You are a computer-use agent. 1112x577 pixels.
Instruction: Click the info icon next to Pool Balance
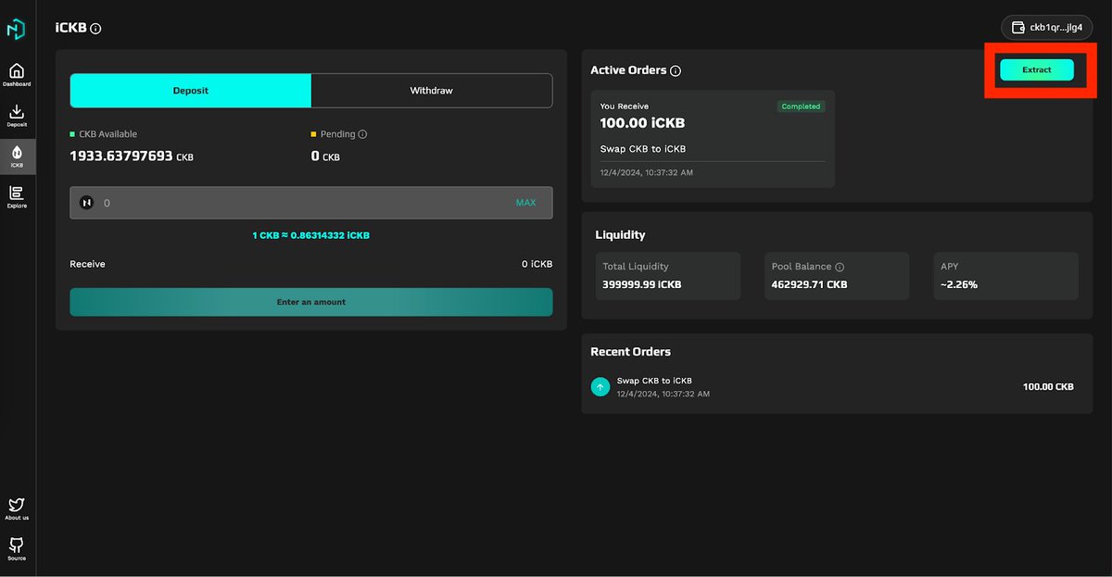[840, 266]
